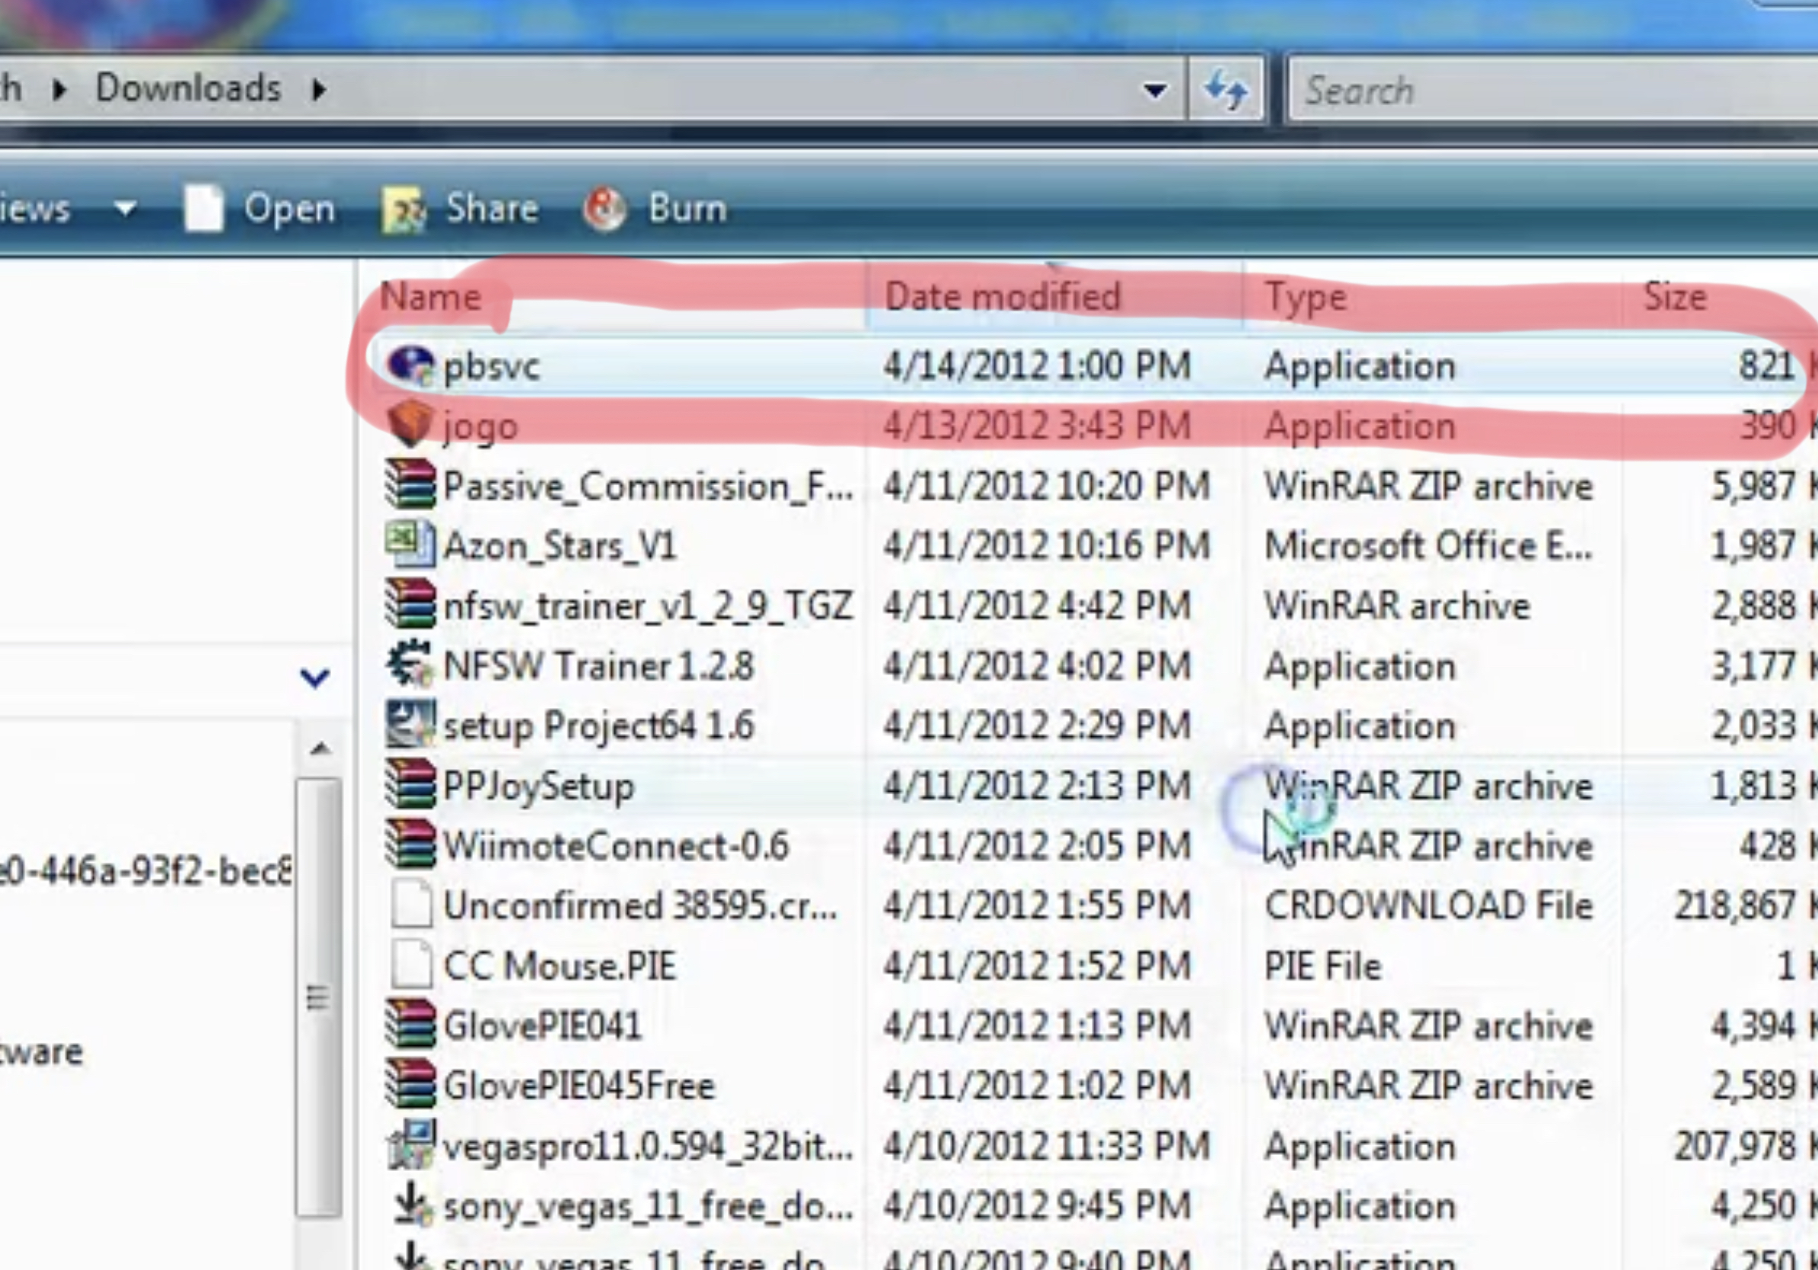Viewport: 1818px width, 1270px height.
Task: Click the Open toolbar button label
Action: click(289, 209)
